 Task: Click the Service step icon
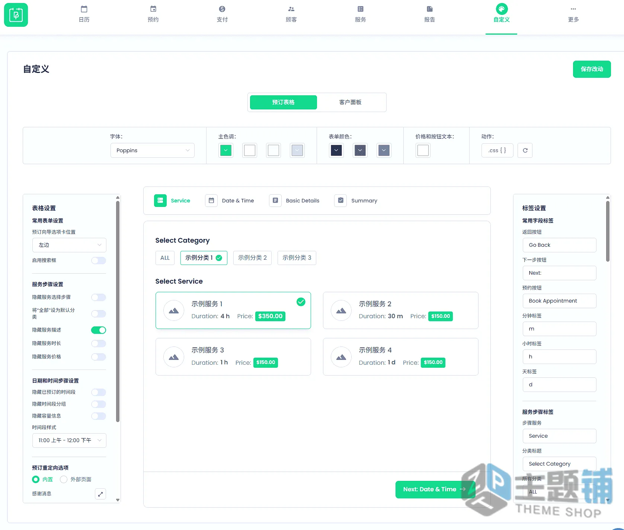[160, 201]
